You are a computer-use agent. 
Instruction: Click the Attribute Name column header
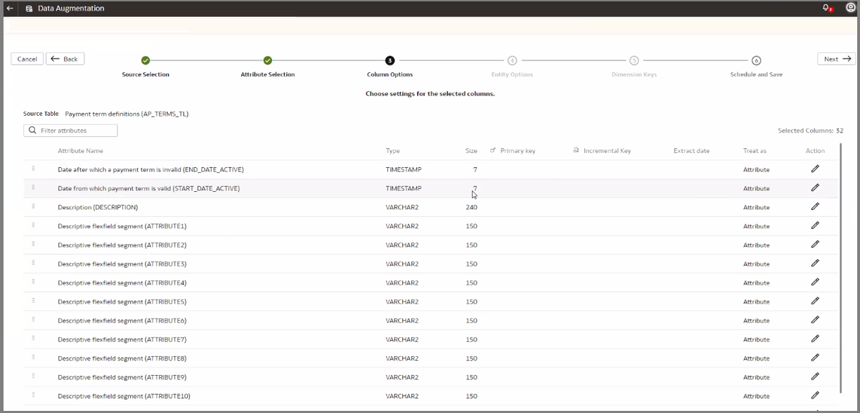(x=80, y=151)
